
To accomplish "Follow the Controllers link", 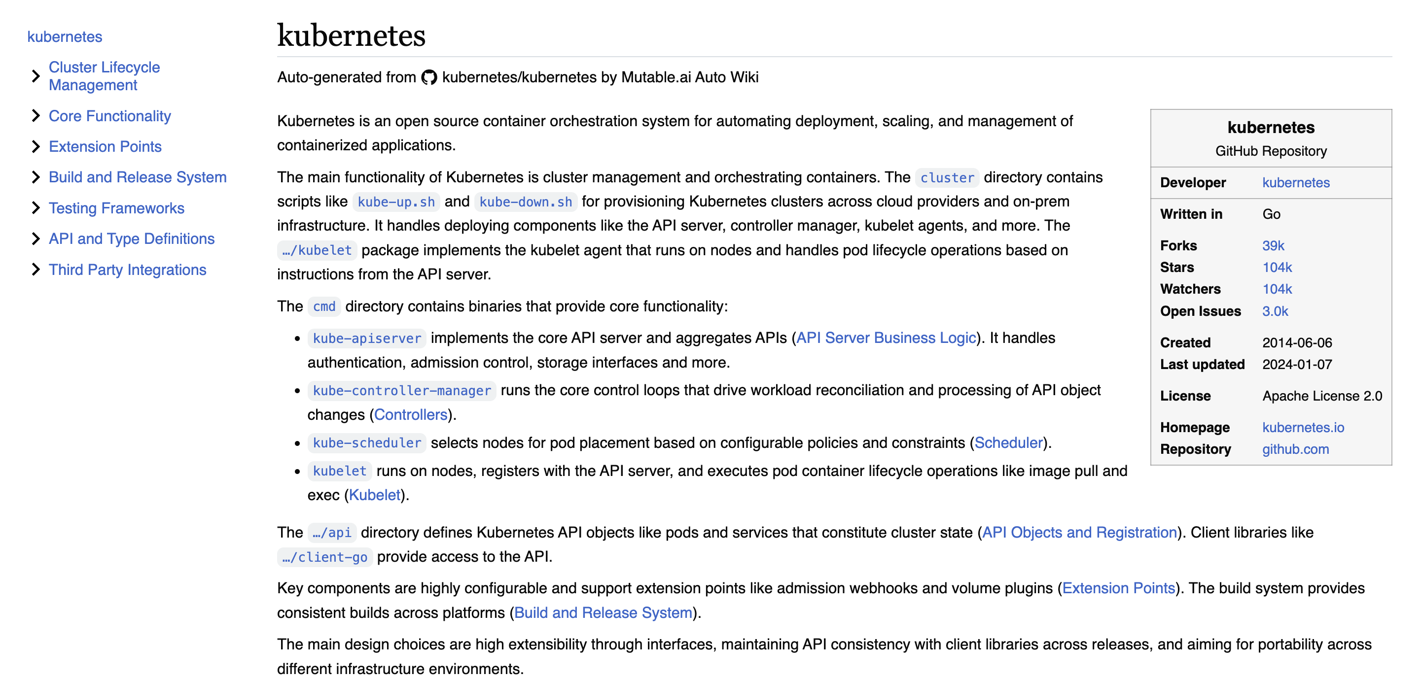I will tap(410, 414).
